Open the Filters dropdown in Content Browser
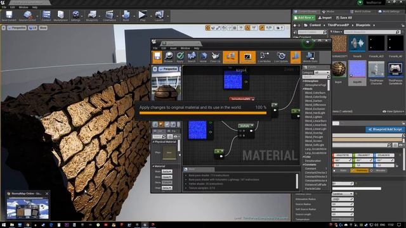 point(336,32)
